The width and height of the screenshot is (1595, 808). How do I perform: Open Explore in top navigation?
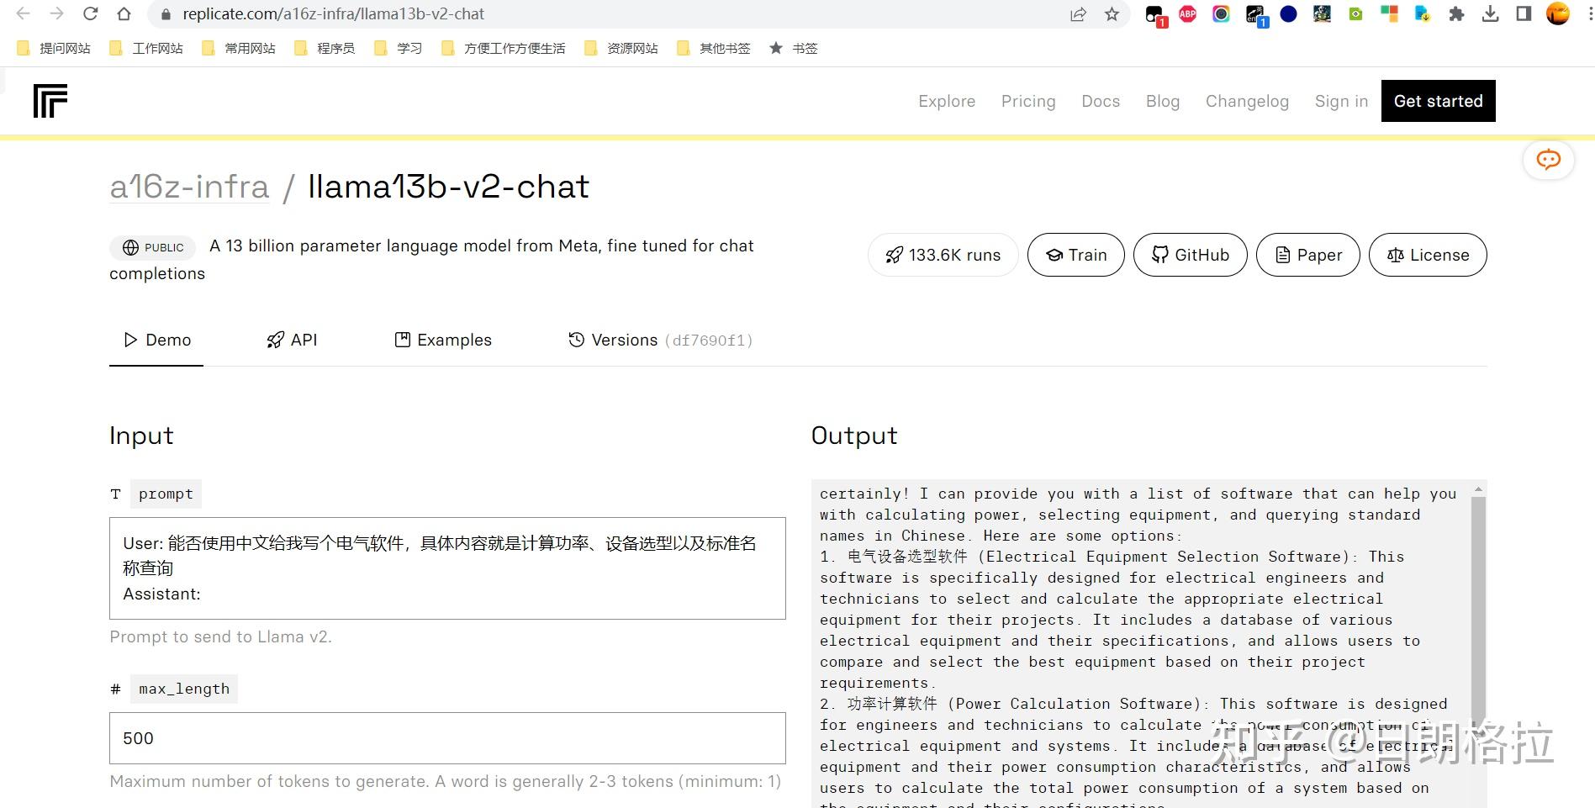click(x=947, y=101)
